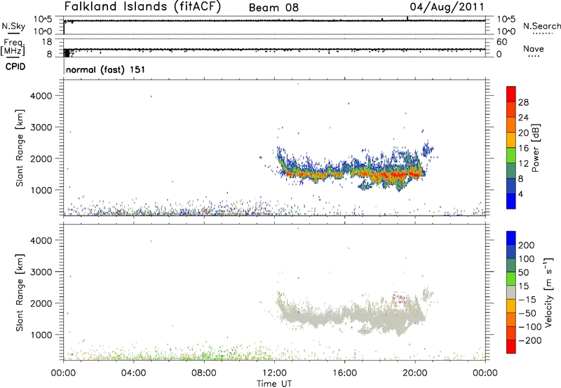Click the 'Freq. [MHz]' axis label

[x=13, y=47]
